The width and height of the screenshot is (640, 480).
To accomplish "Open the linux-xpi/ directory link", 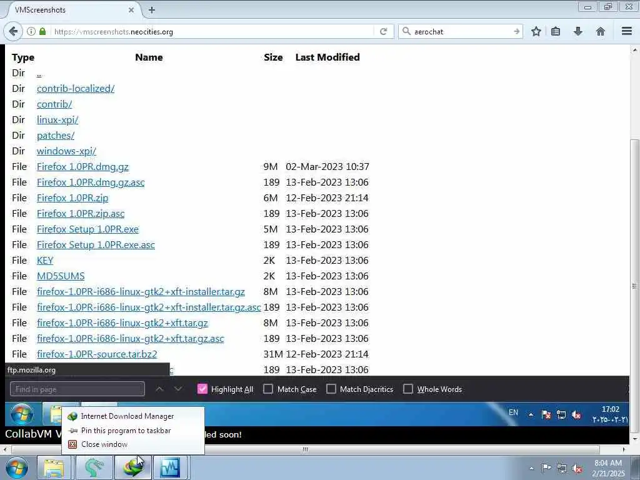I will point(57,119).
